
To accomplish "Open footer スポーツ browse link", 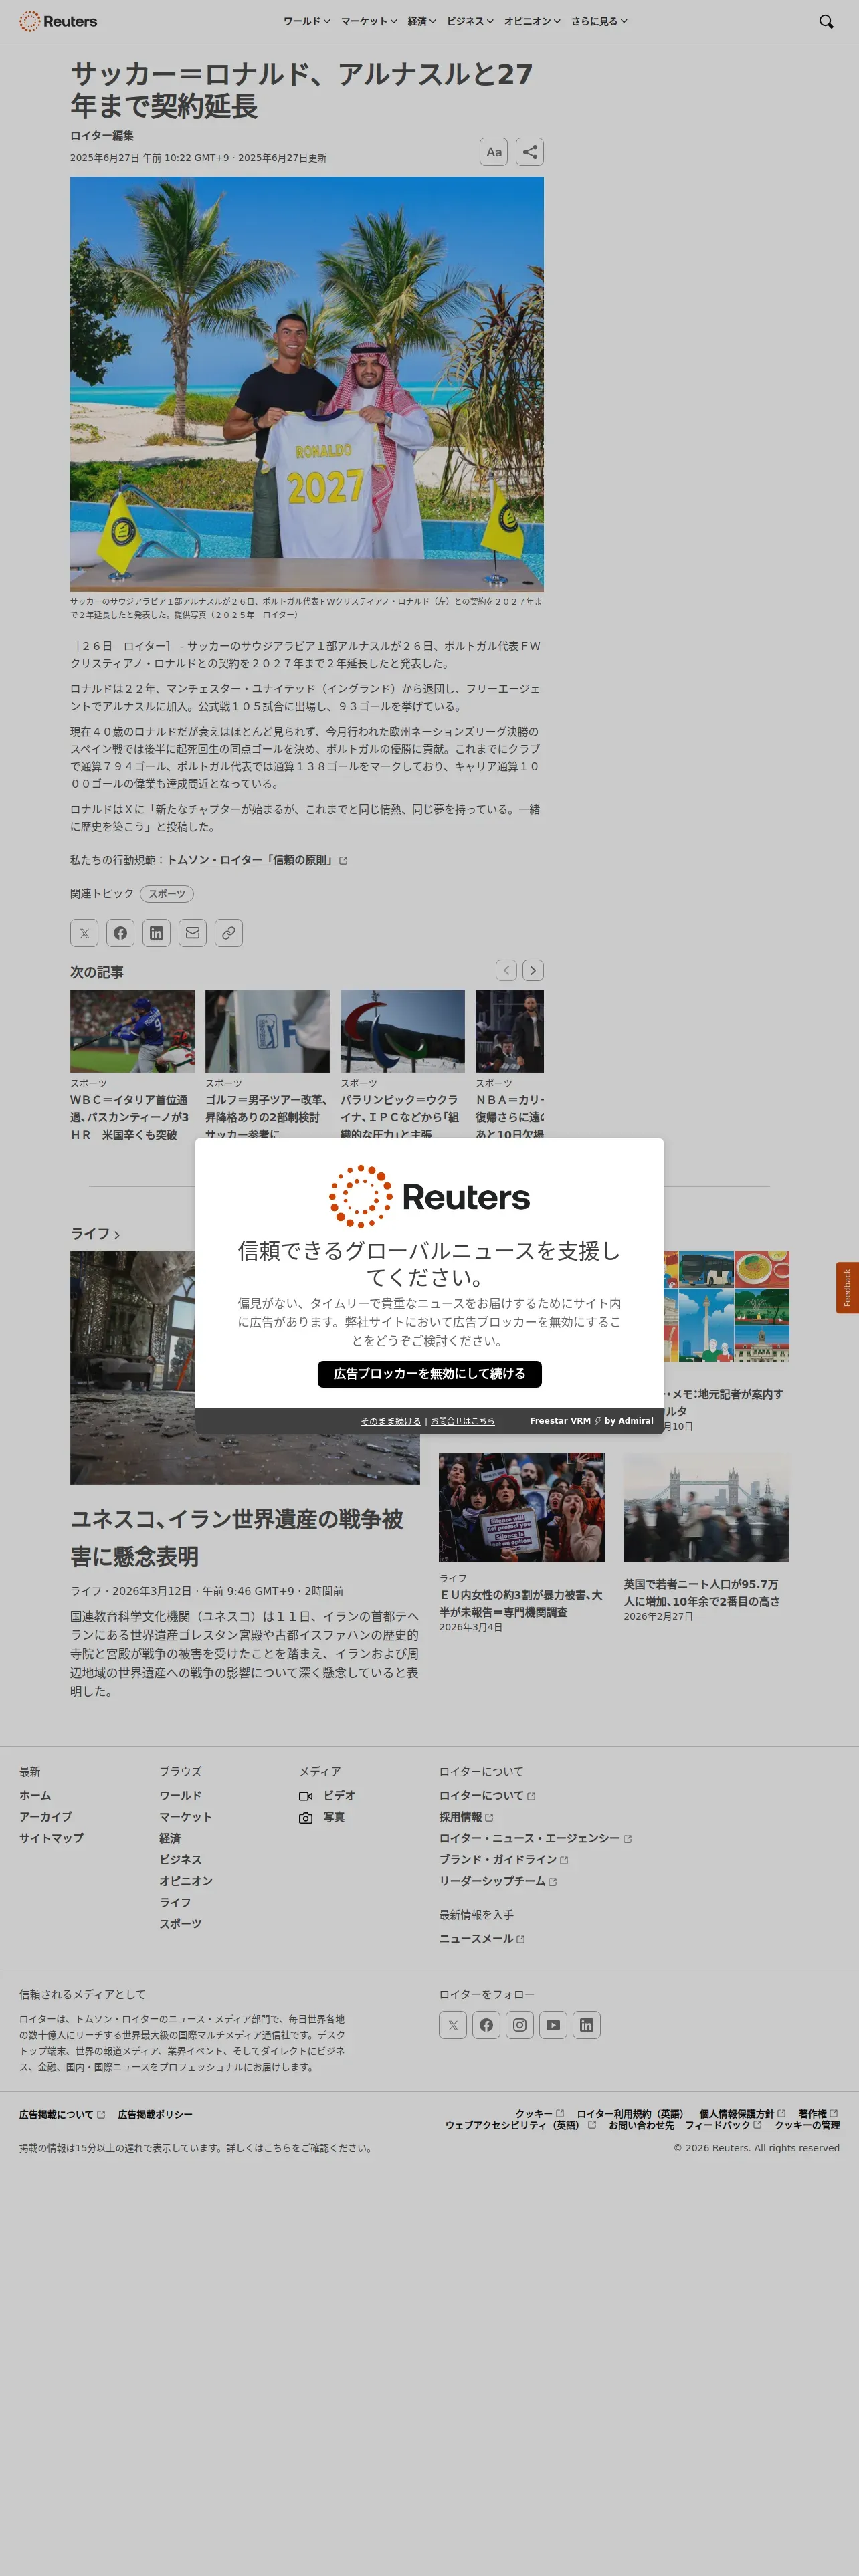I will (180, 1924).
